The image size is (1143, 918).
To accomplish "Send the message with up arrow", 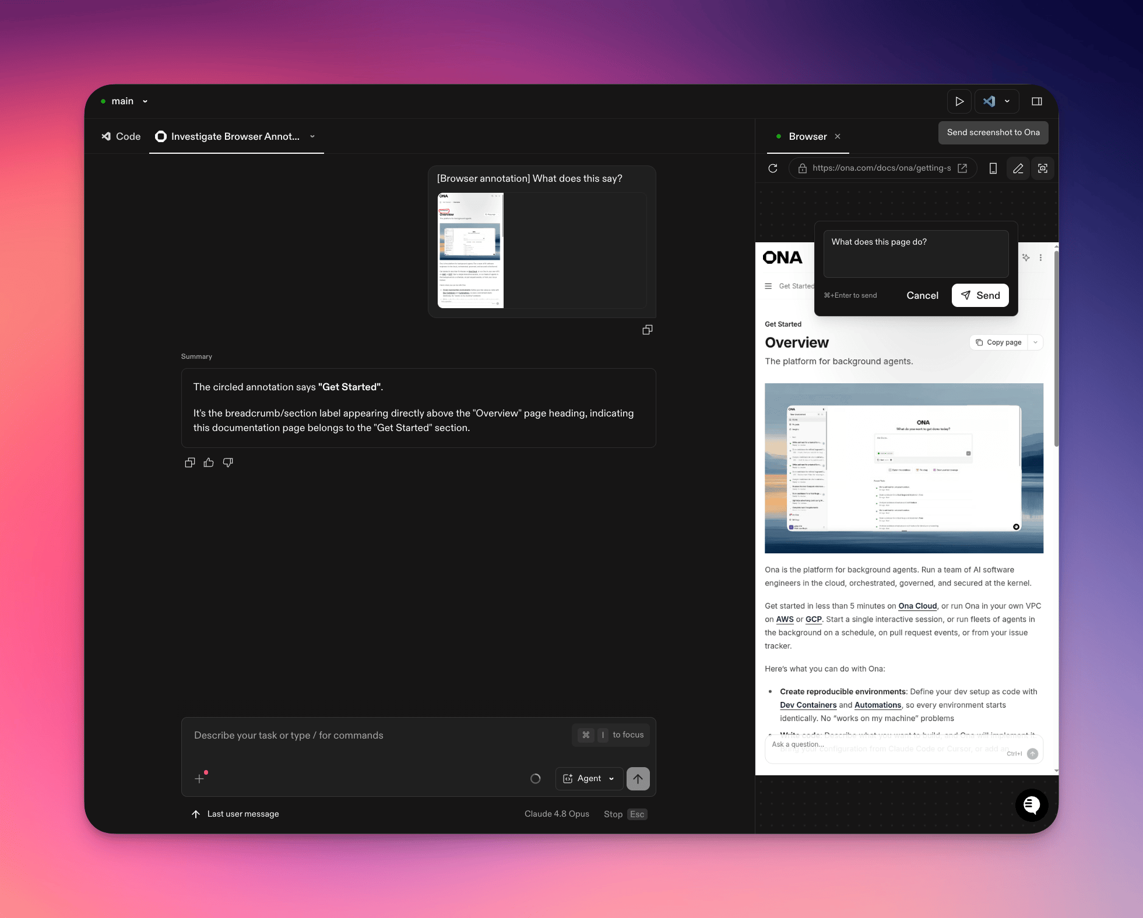I will click(x=638, y=779).
